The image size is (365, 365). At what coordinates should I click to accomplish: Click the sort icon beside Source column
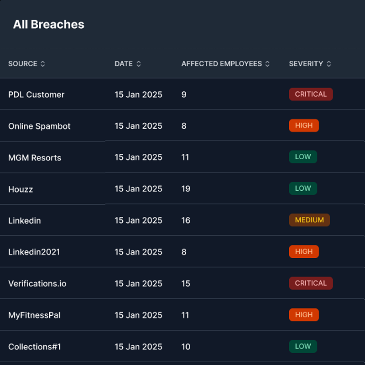pyautogui.click(x=43, y=64)
